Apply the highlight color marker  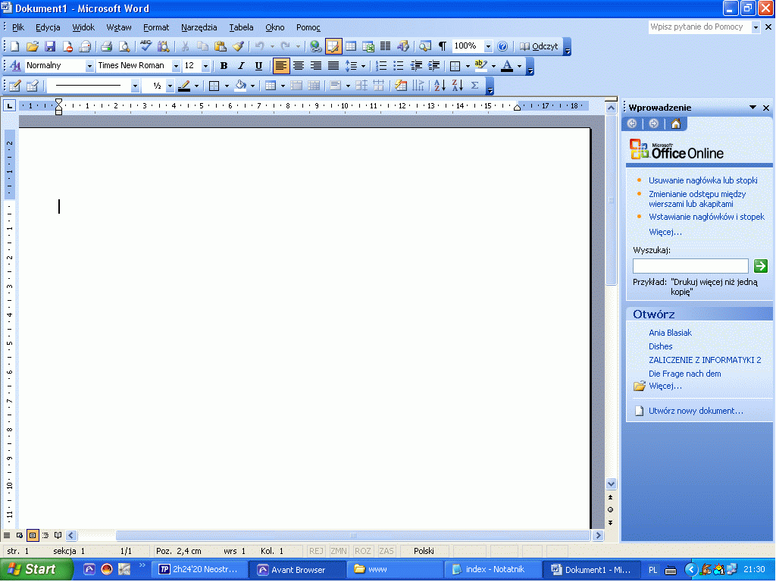(480, 66)
